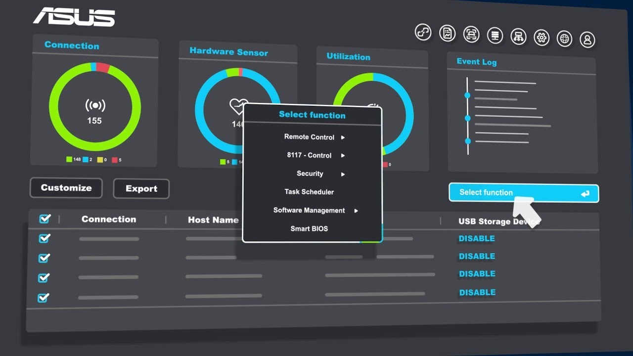
Task: Expand the Remote Control submenu arrow
Action: (x=343, y=137)
